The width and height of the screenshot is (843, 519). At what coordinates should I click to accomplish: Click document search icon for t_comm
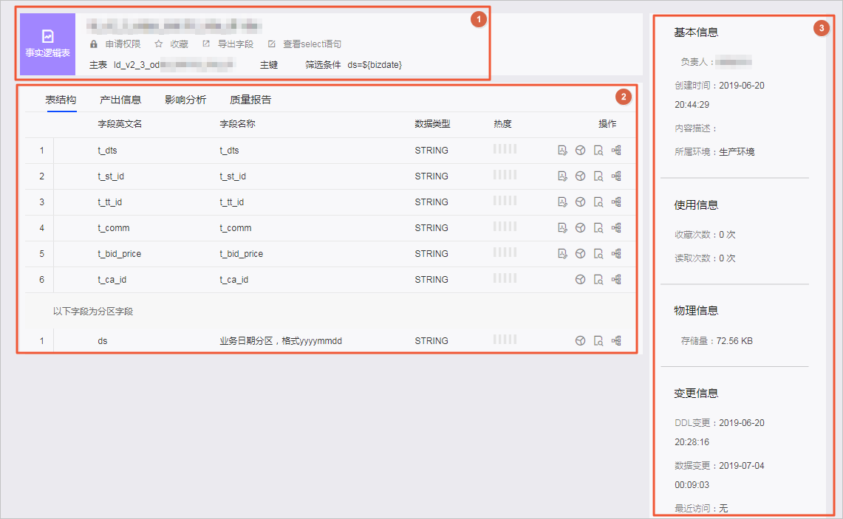598,228
